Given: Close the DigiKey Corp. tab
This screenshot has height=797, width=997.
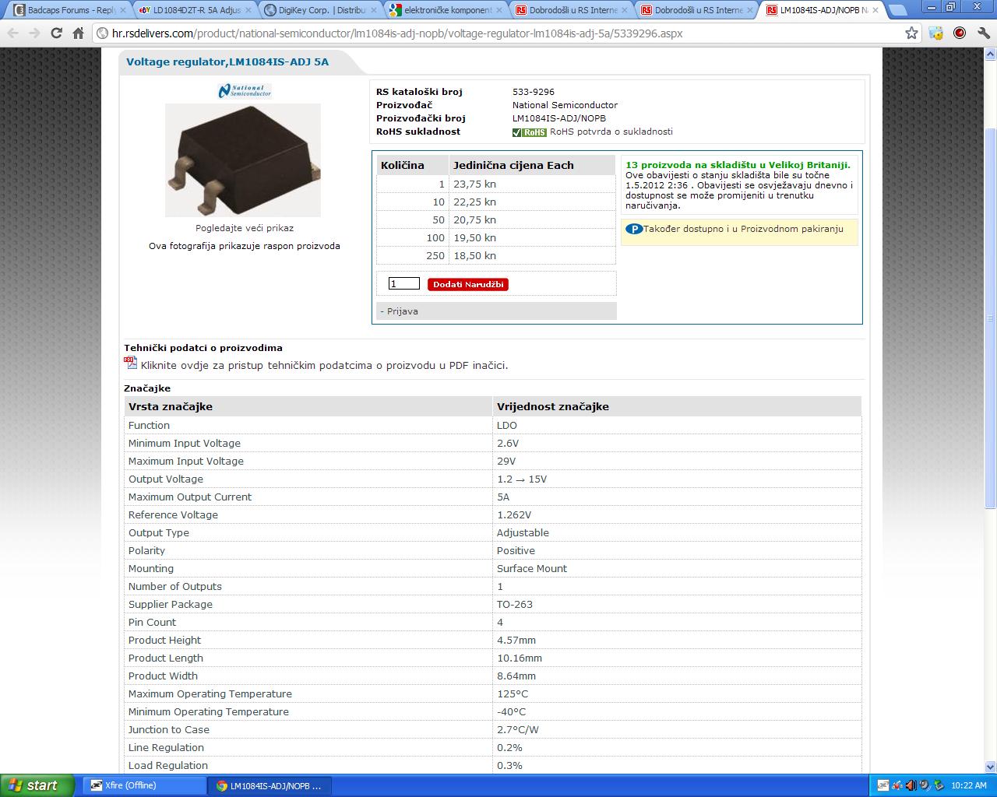Looking at the screenshot, I should point(374,10).
